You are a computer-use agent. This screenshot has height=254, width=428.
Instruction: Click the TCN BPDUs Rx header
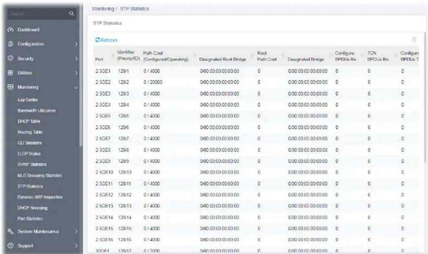[x=378, y=56]
